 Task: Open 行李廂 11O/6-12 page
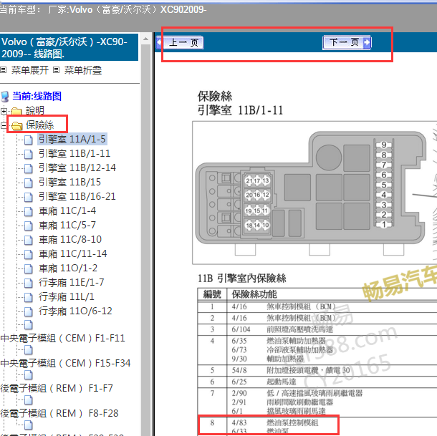75,311
